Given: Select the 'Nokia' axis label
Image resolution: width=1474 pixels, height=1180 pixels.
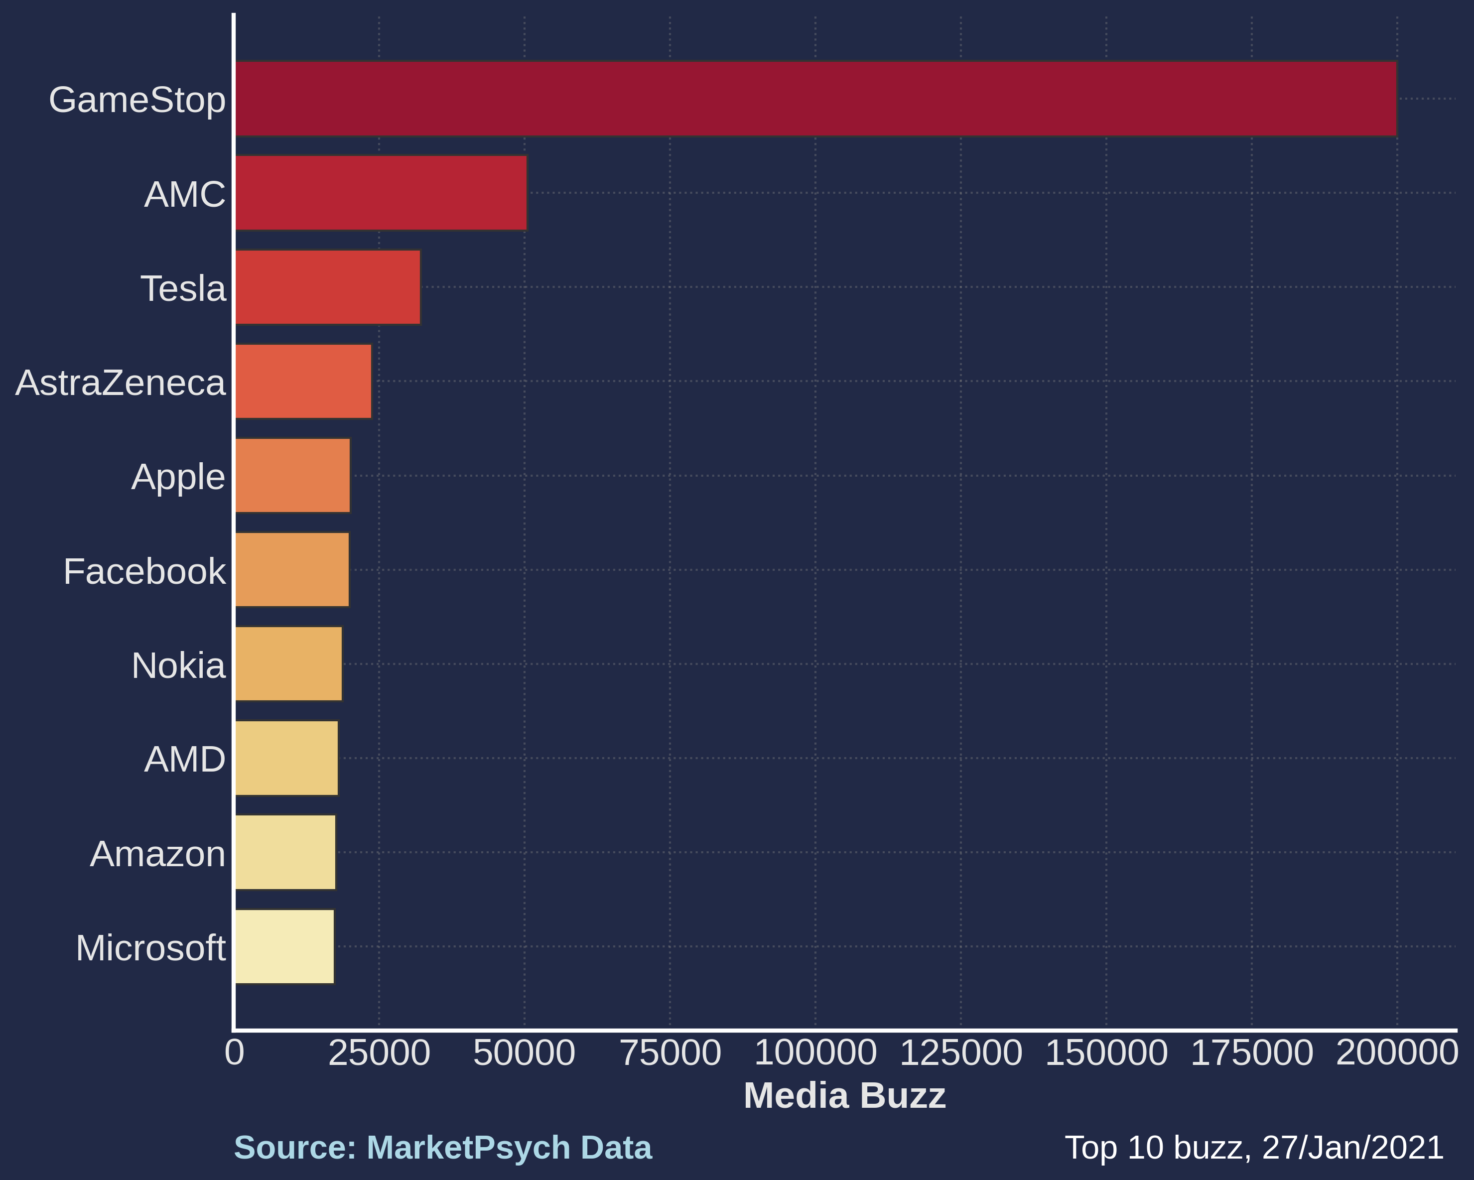Looking at the screenshot, I should (x=178, y=666).
